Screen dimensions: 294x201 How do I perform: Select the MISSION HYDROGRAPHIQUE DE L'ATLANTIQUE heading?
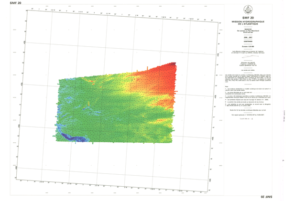(x=248, y=23)
